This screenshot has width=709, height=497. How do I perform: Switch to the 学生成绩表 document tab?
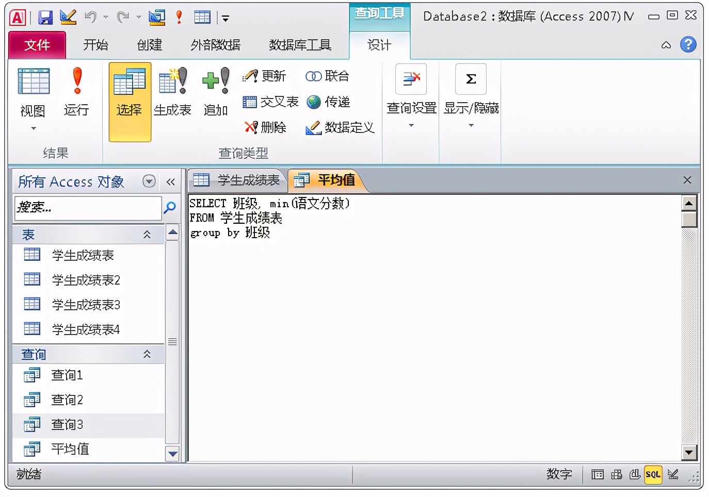[x=237, y=179]
